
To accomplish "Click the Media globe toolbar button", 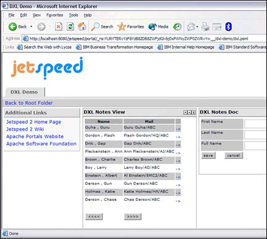I will 158,26.
